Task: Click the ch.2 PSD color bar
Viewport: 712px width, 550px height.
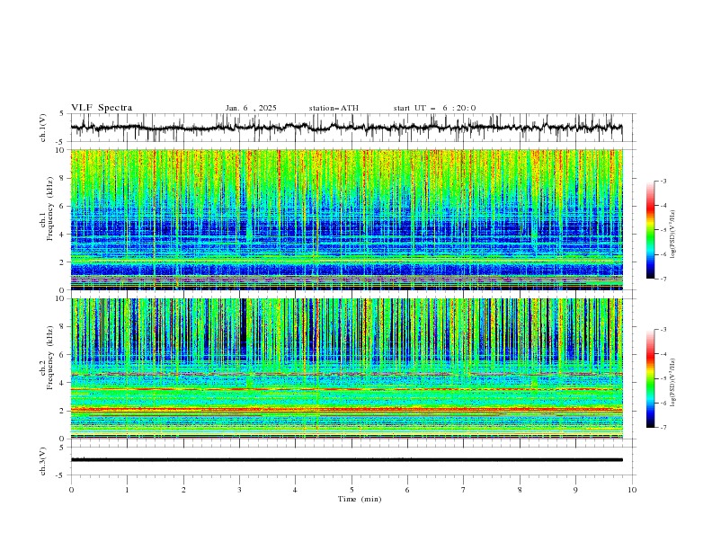Action: [651, 378]
